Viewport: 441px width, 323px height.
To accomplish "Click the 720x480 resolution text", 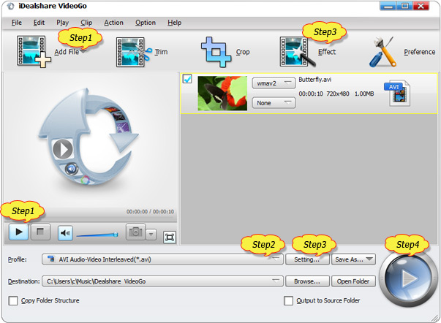I will pos(337,94).
